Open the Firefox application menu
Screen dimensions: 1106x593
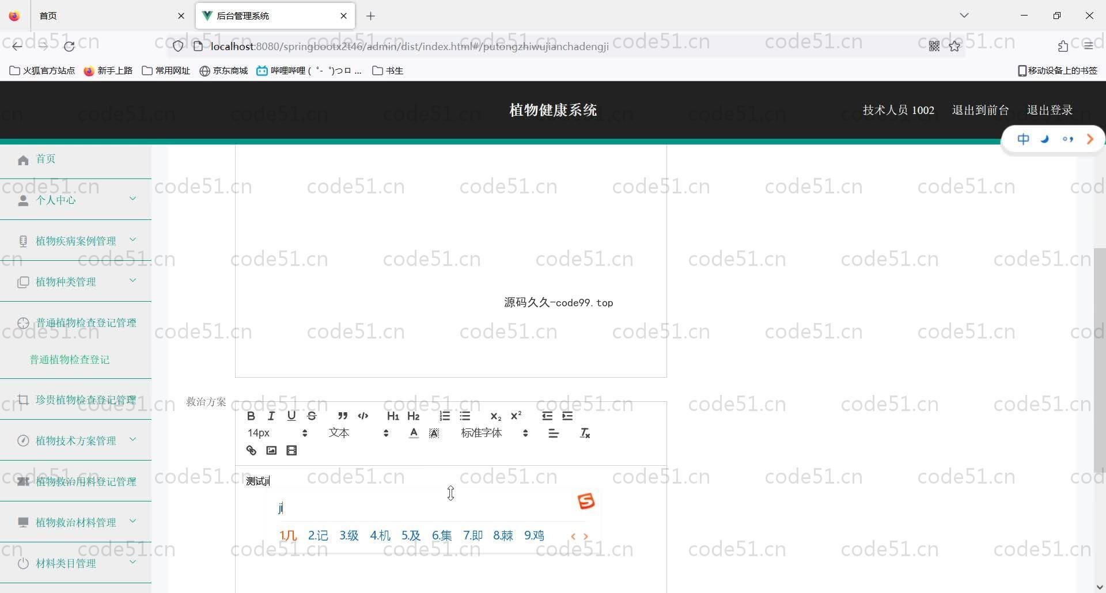pos(1088,46)
